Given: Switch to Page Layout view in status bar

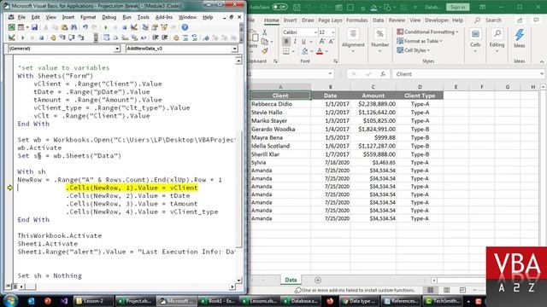Looking at the screenshot, I should tap(446, 290).
